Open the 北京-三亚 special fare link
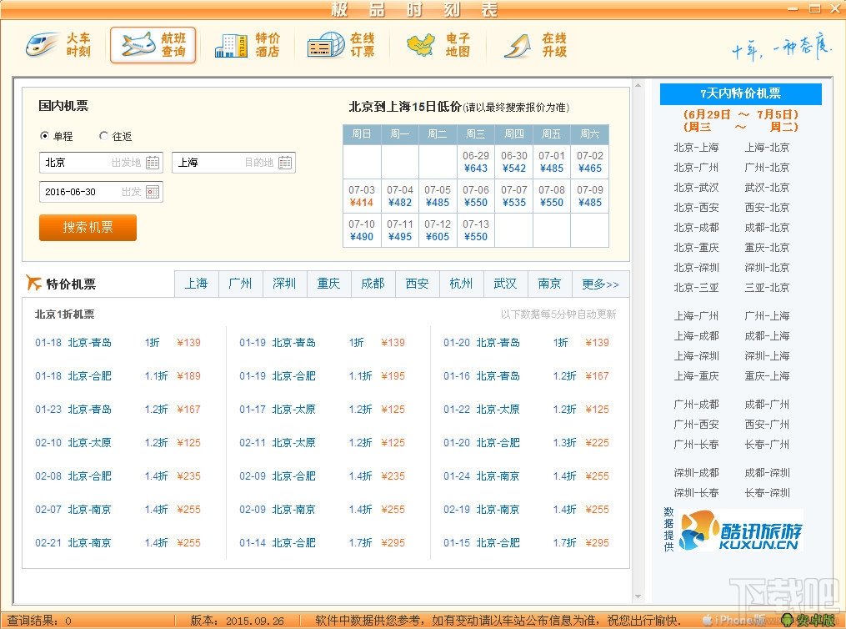Screen dimensions: 846x629 696,288
